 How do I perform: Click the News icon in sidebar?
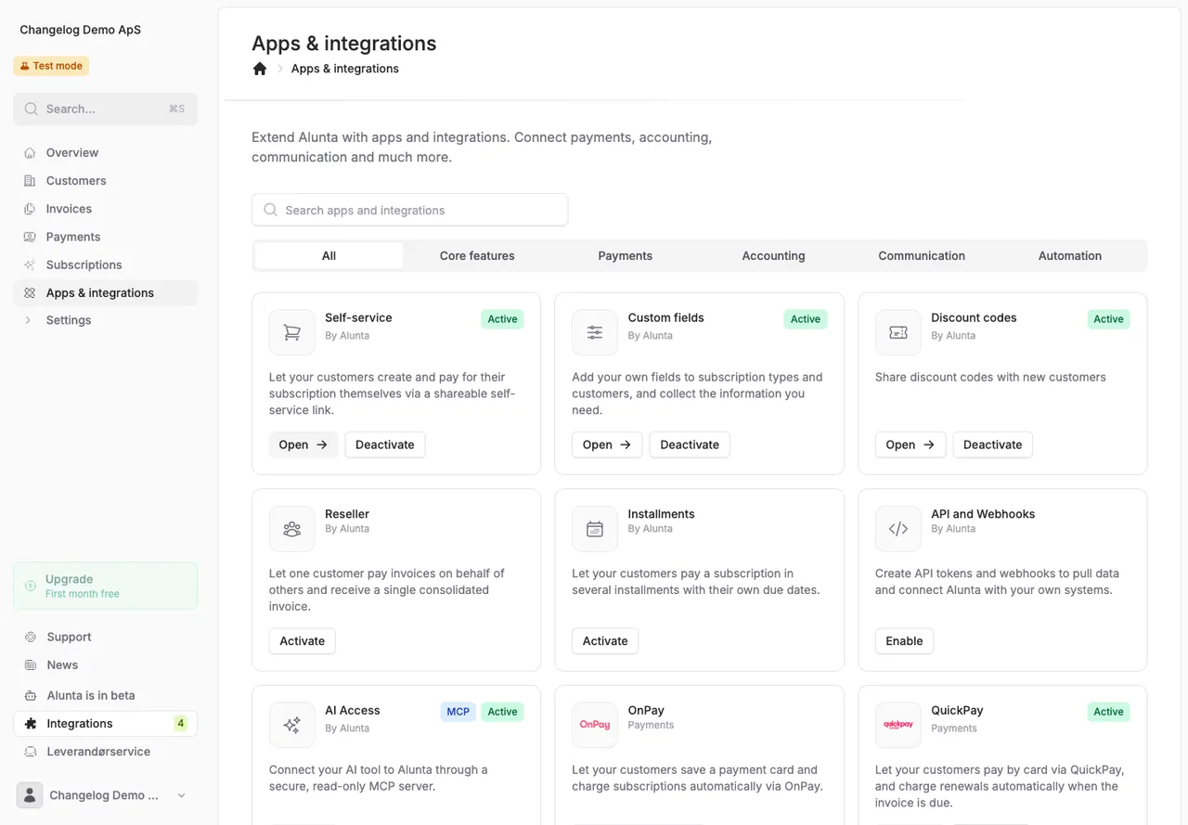[31, 665]
